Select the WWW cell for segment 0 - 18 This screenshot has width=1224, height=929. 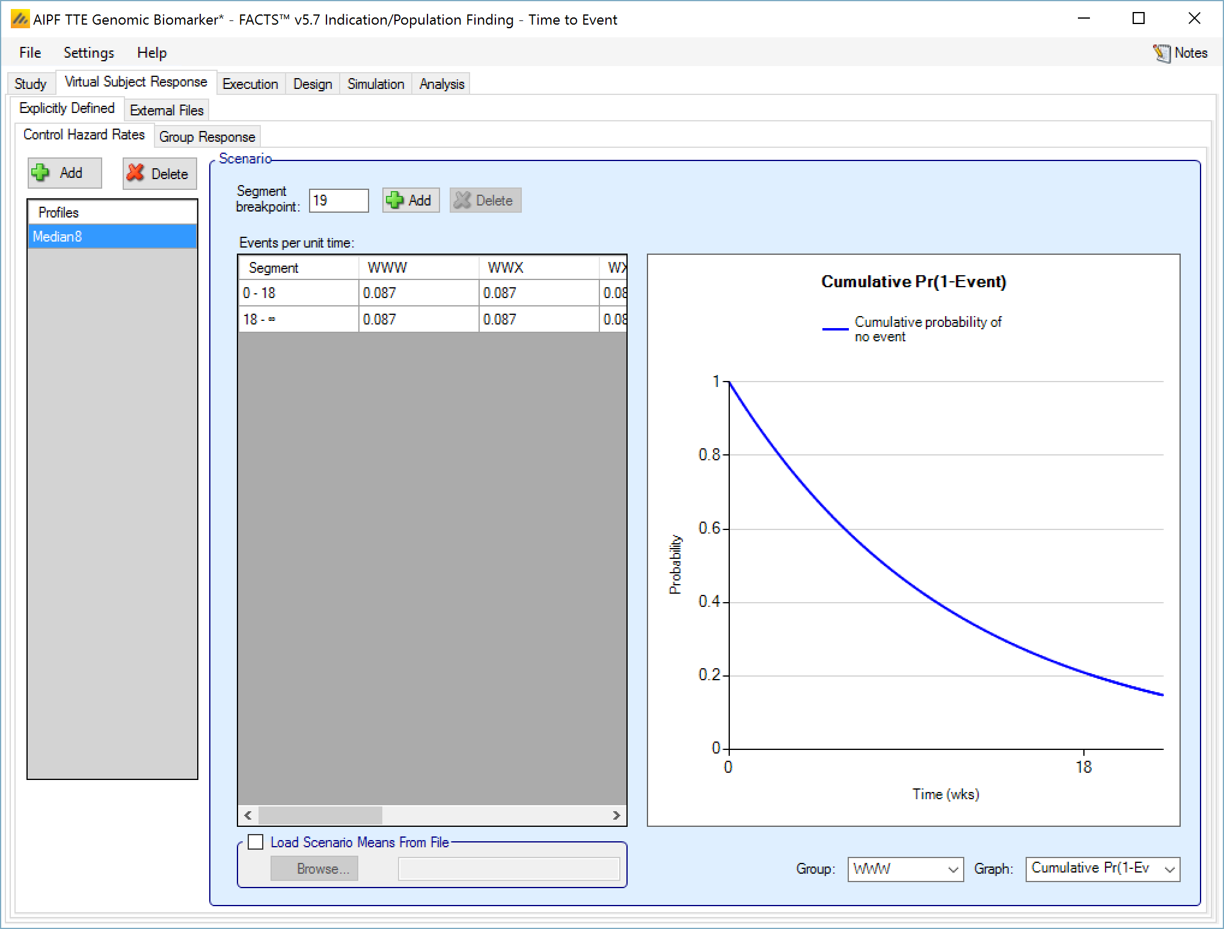[418, 293]
